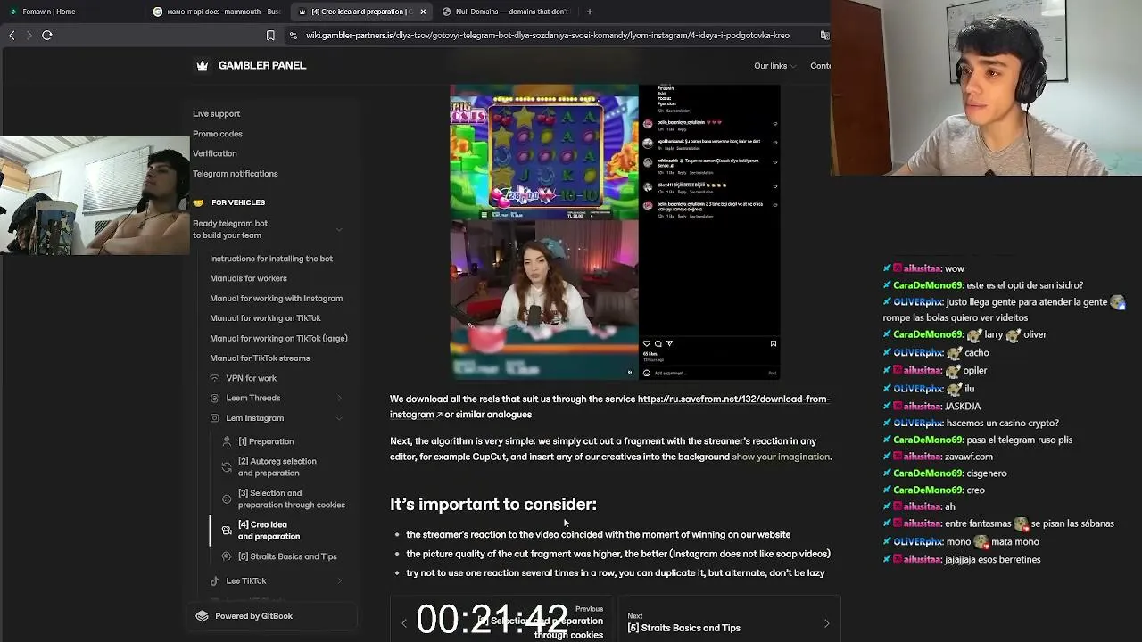Open Manual for working on TikTok (large)
Image resolution: width=1142 pixels, height=642 pixels.
[x=278, y=338]
